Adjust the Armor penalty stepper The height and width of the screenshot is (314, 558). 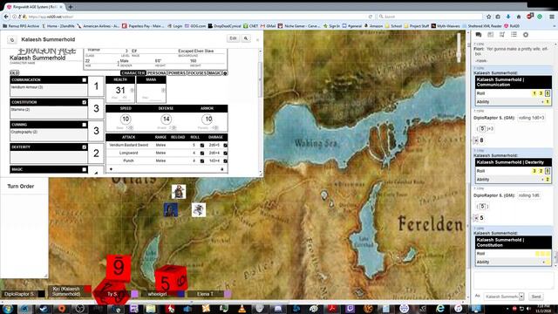215,128
